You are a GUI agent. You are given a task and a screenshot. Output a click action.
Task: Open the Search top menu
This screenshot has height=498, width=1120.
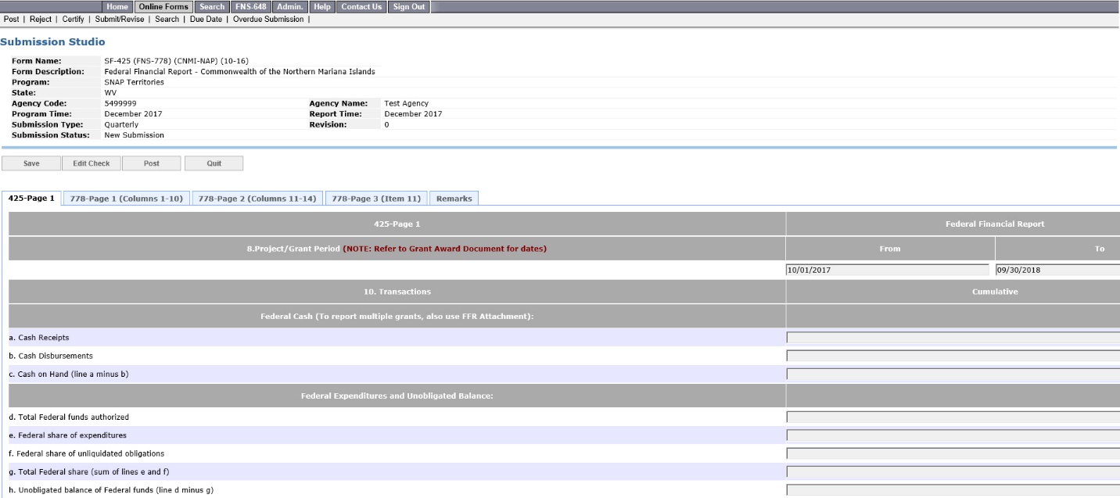tap(212, 6)
